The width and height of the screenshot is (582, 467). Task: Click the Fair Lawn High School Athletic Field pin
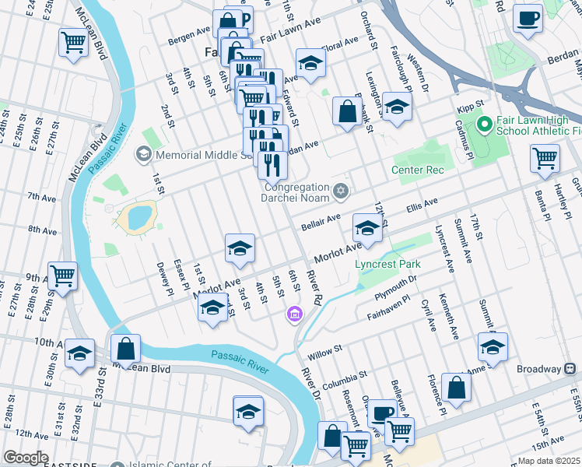(484, 125)
